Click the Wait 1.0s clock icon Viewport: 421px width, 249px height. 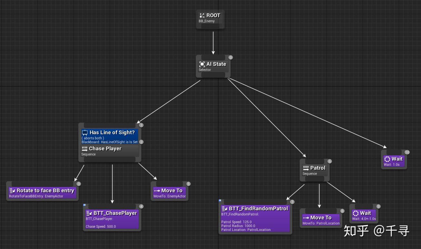[x=387, y=159]
